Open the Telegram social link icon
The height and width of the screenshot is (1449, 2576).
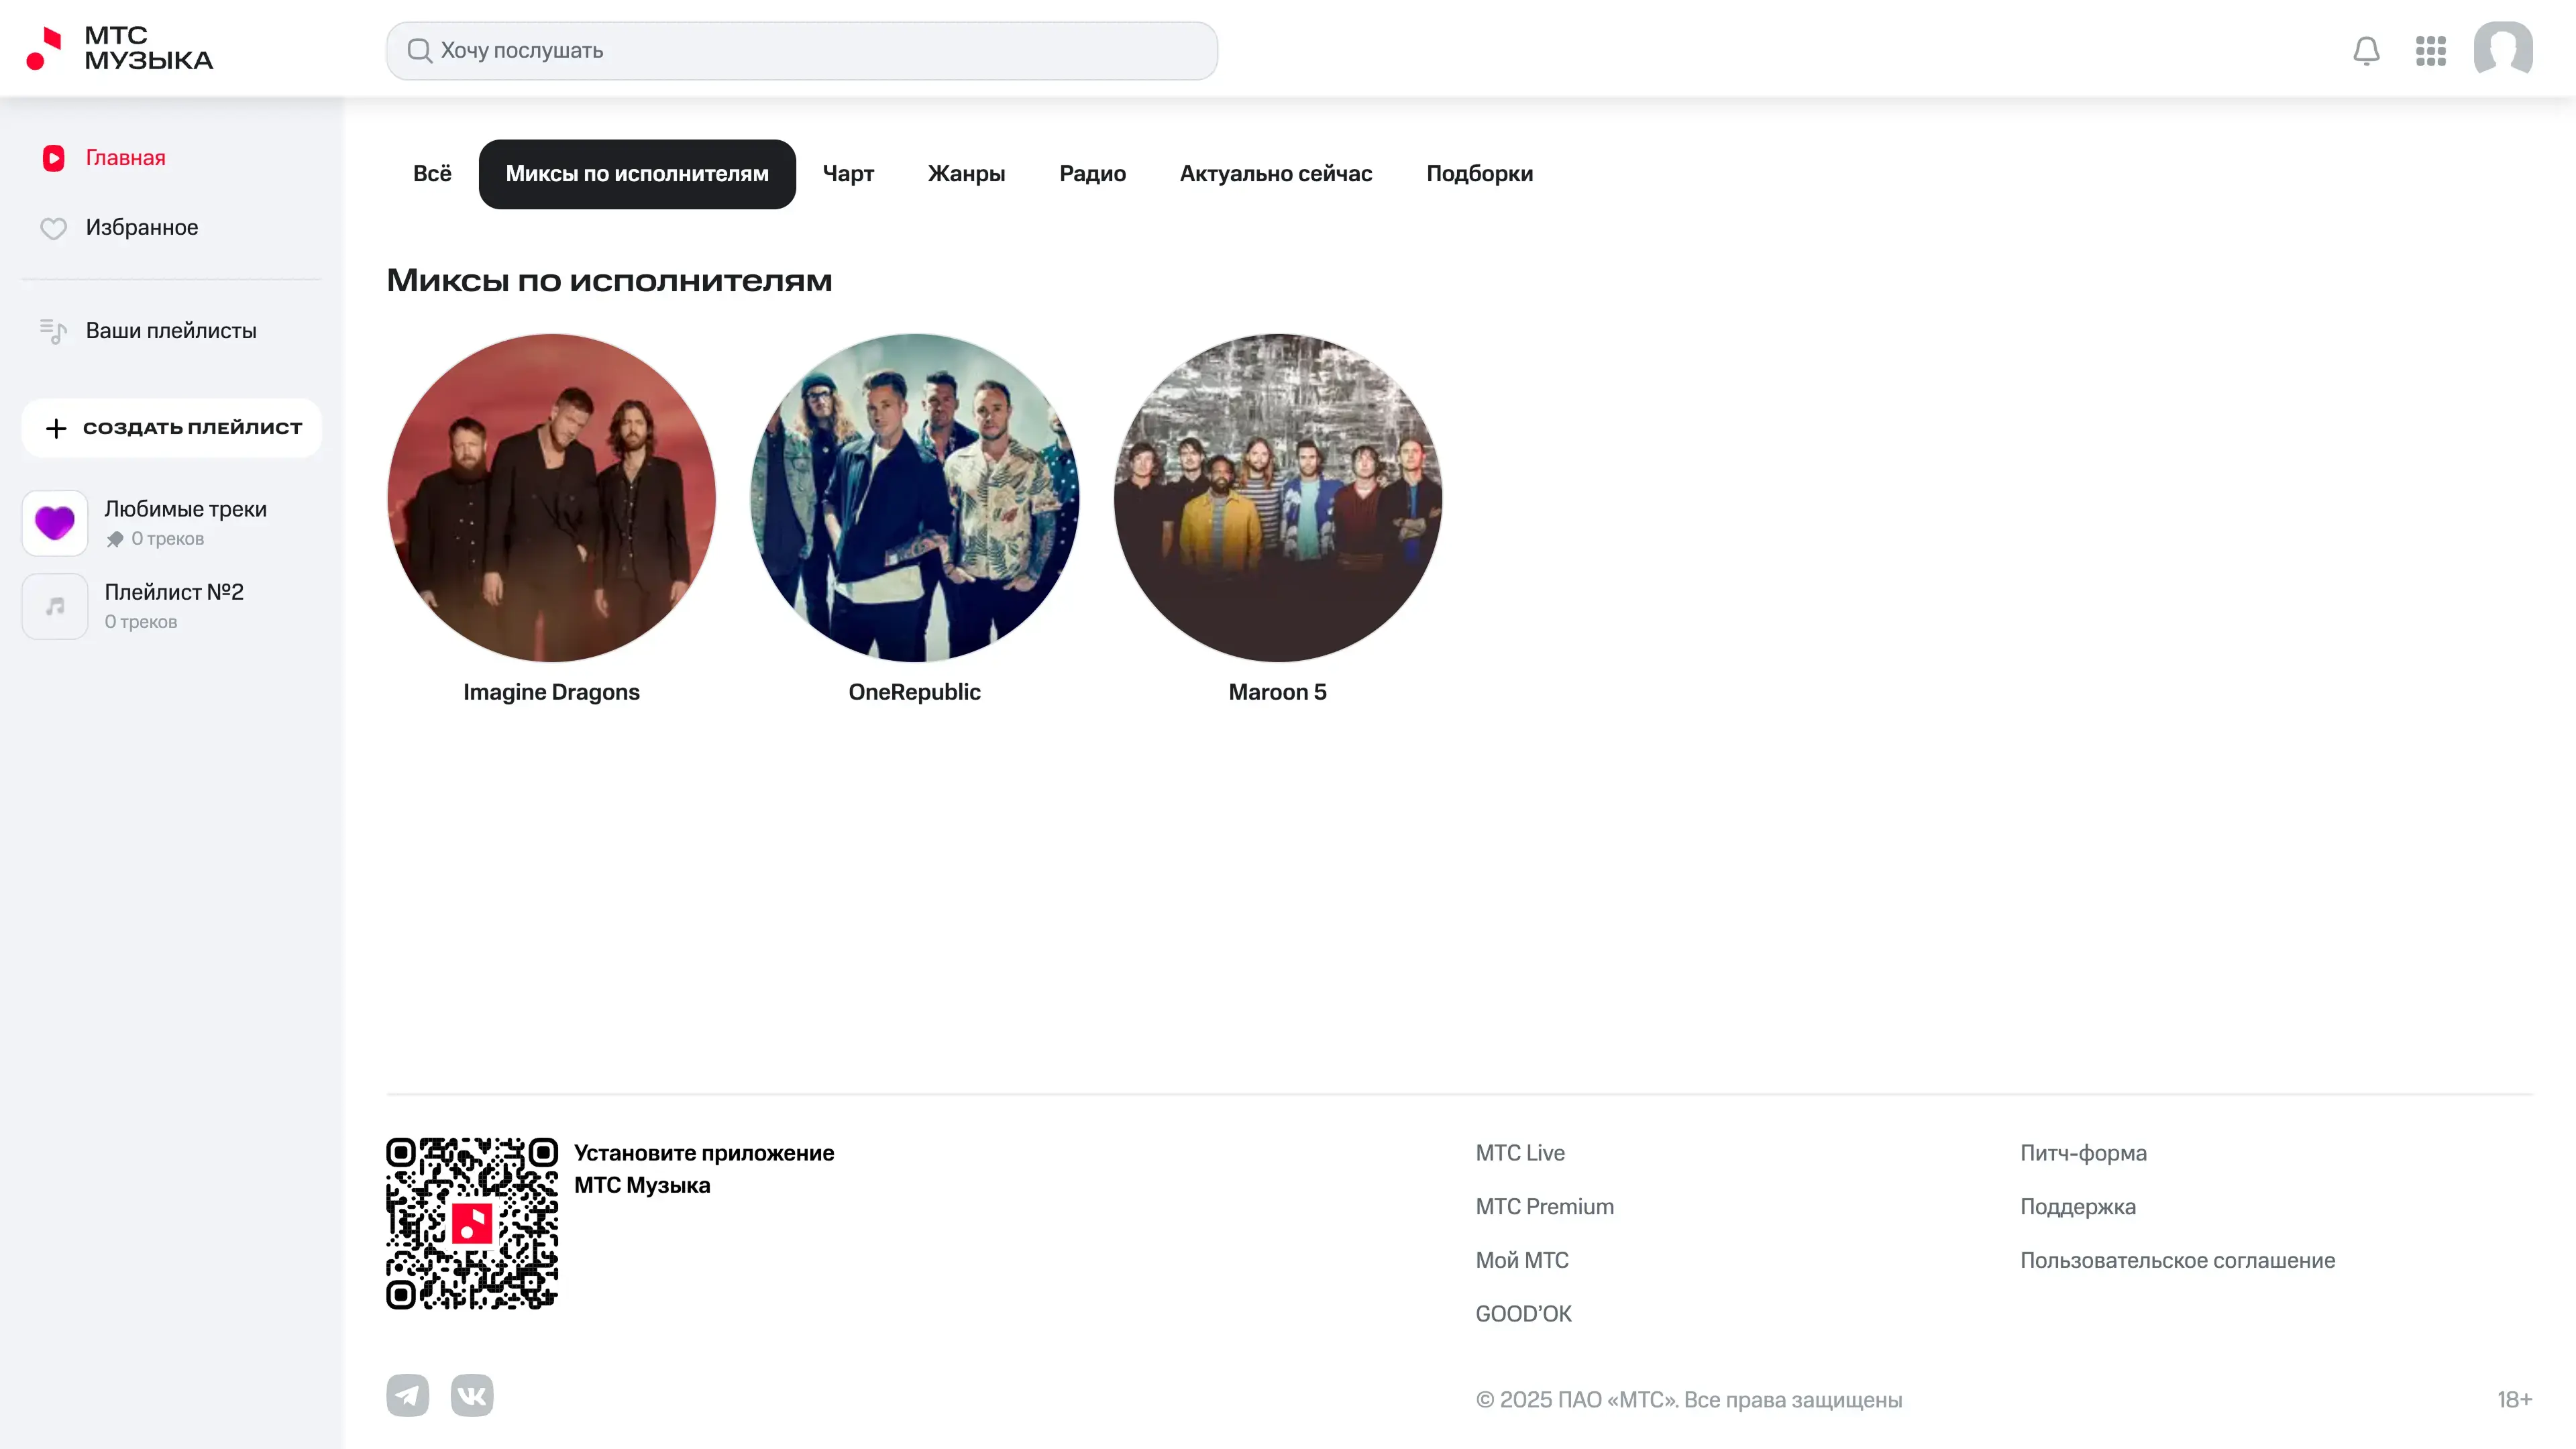(x=408, y=1395)
